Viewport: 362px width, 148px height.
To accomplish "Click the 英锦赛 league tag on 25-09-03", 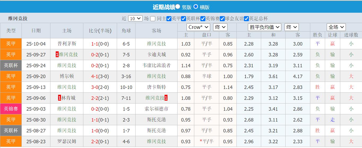I will [11, 109].
